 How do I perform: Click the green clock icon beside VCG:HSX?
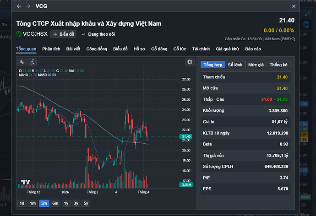(18, 34)
